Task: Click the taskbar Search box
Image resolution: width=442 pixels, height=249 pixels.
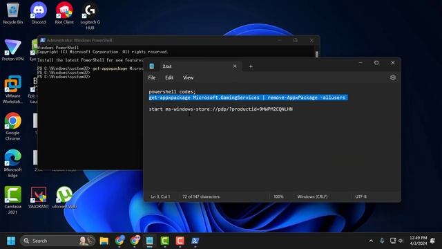Action: pyautogui.click(x=58, y=241)
